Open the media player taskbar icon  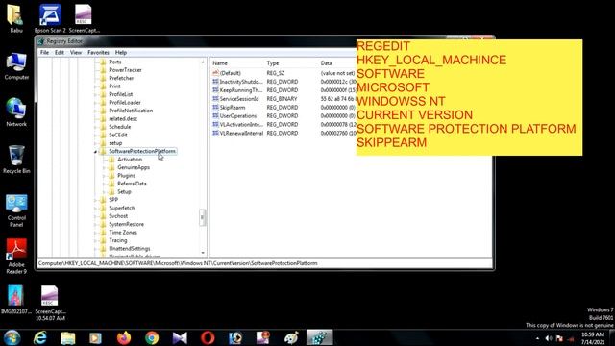(95, 337)
